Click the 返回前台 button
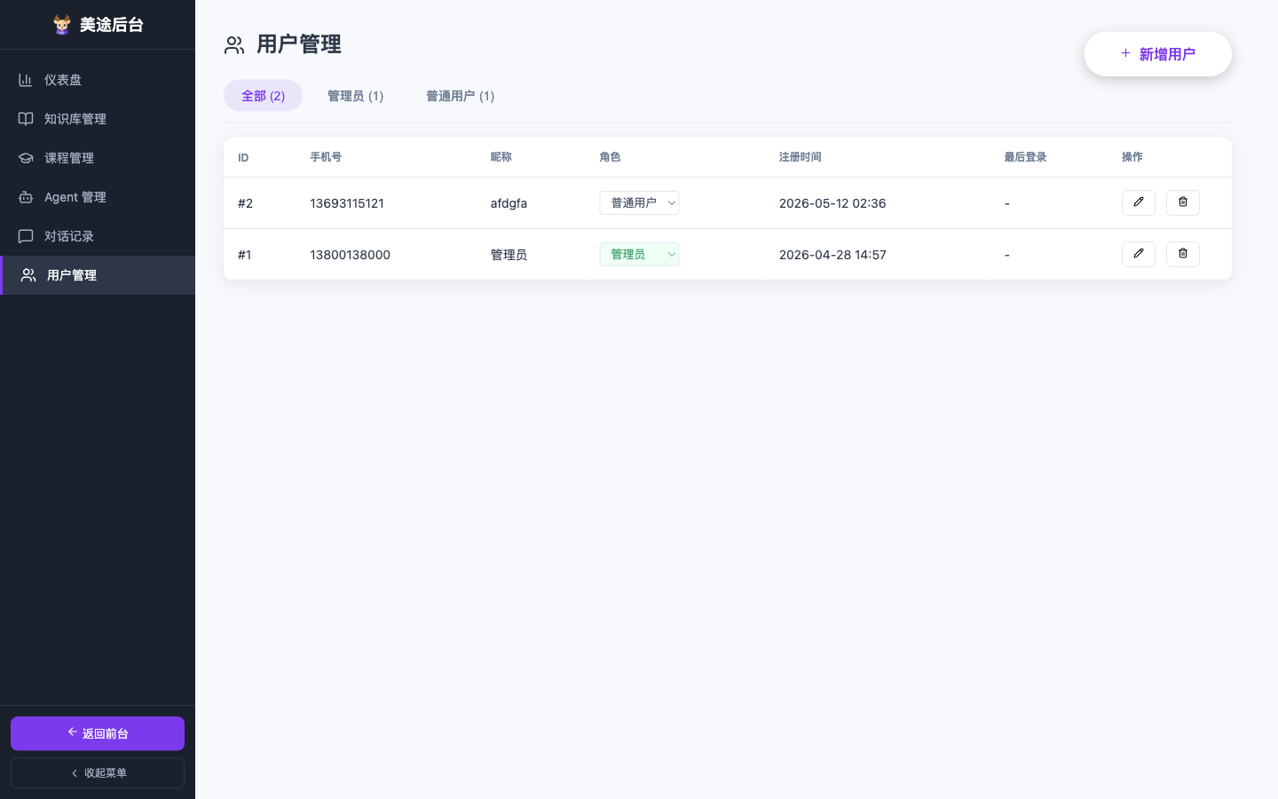The image size is (1278, 799). click(x=98, y=733)
